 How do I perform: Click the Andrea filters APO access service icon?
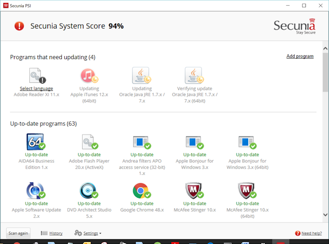coord(142,142)
